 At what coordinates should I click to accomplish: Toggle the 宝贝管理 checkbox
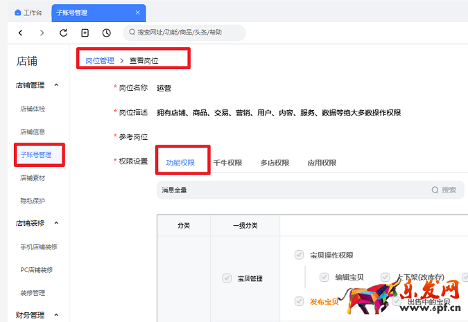click(x=227, y=278)
